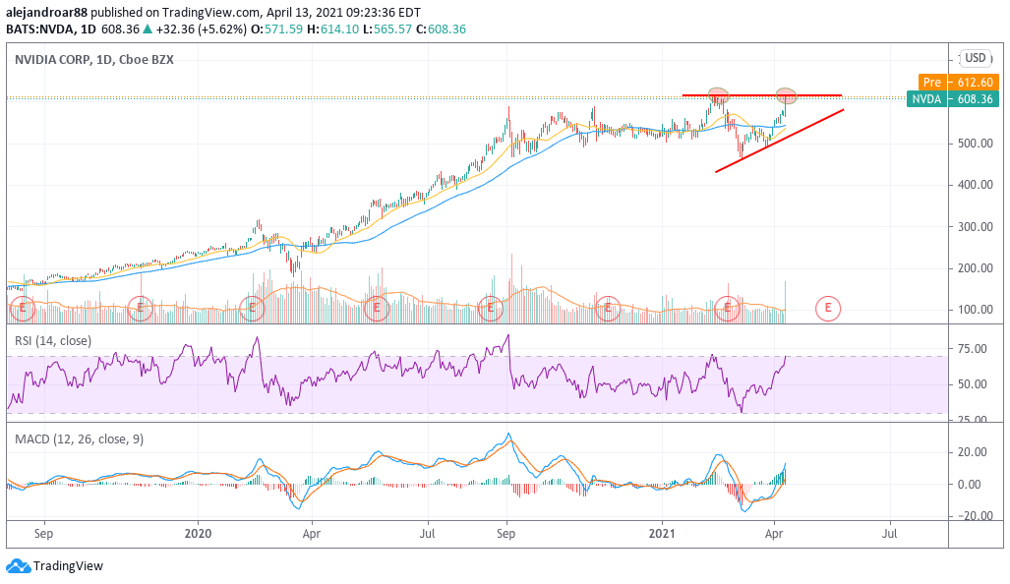Click the 400.00 price axis label

[x=976, y=185]
